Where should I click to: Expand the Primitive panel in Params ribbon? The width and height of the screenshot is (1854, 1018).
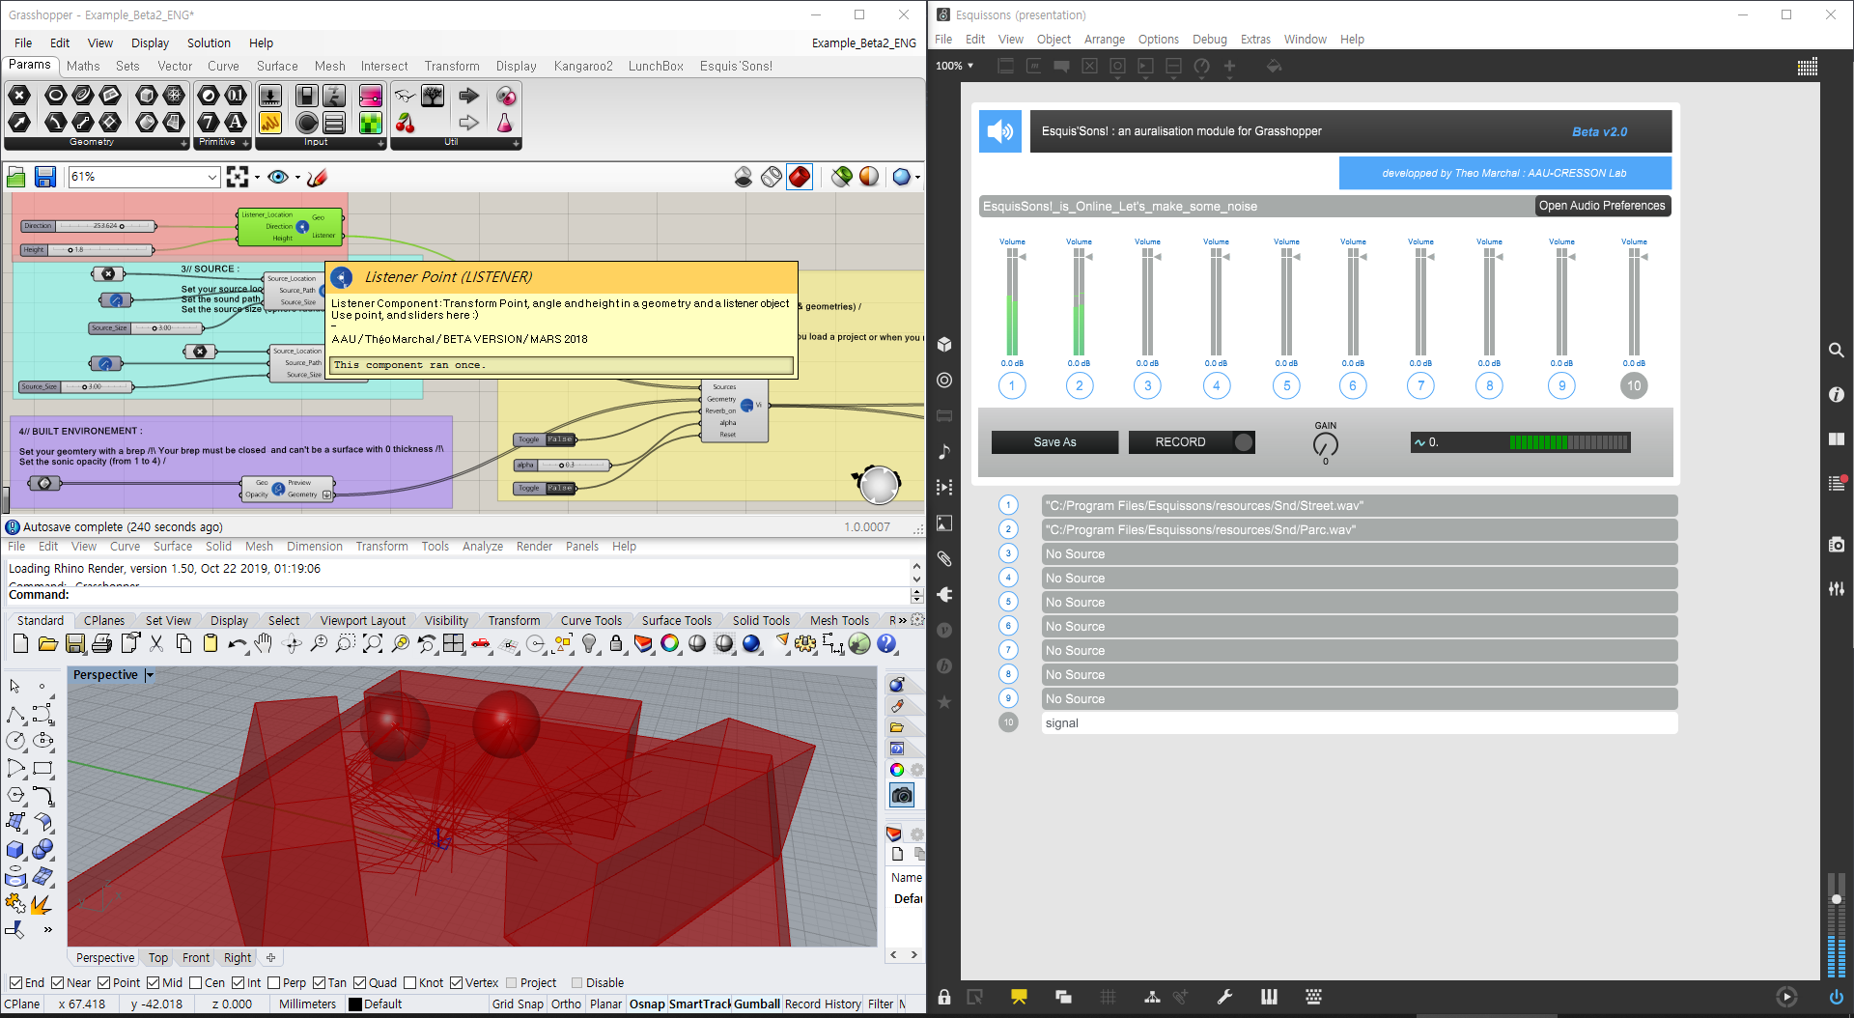click(x=246, y=143)
